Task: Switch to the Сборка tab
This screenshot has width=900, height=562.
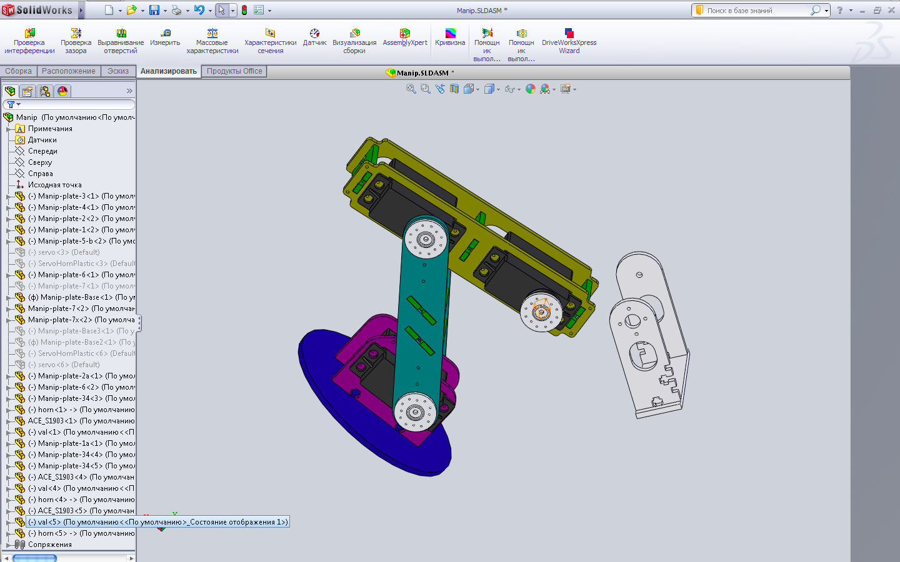Action: (19, 71)
